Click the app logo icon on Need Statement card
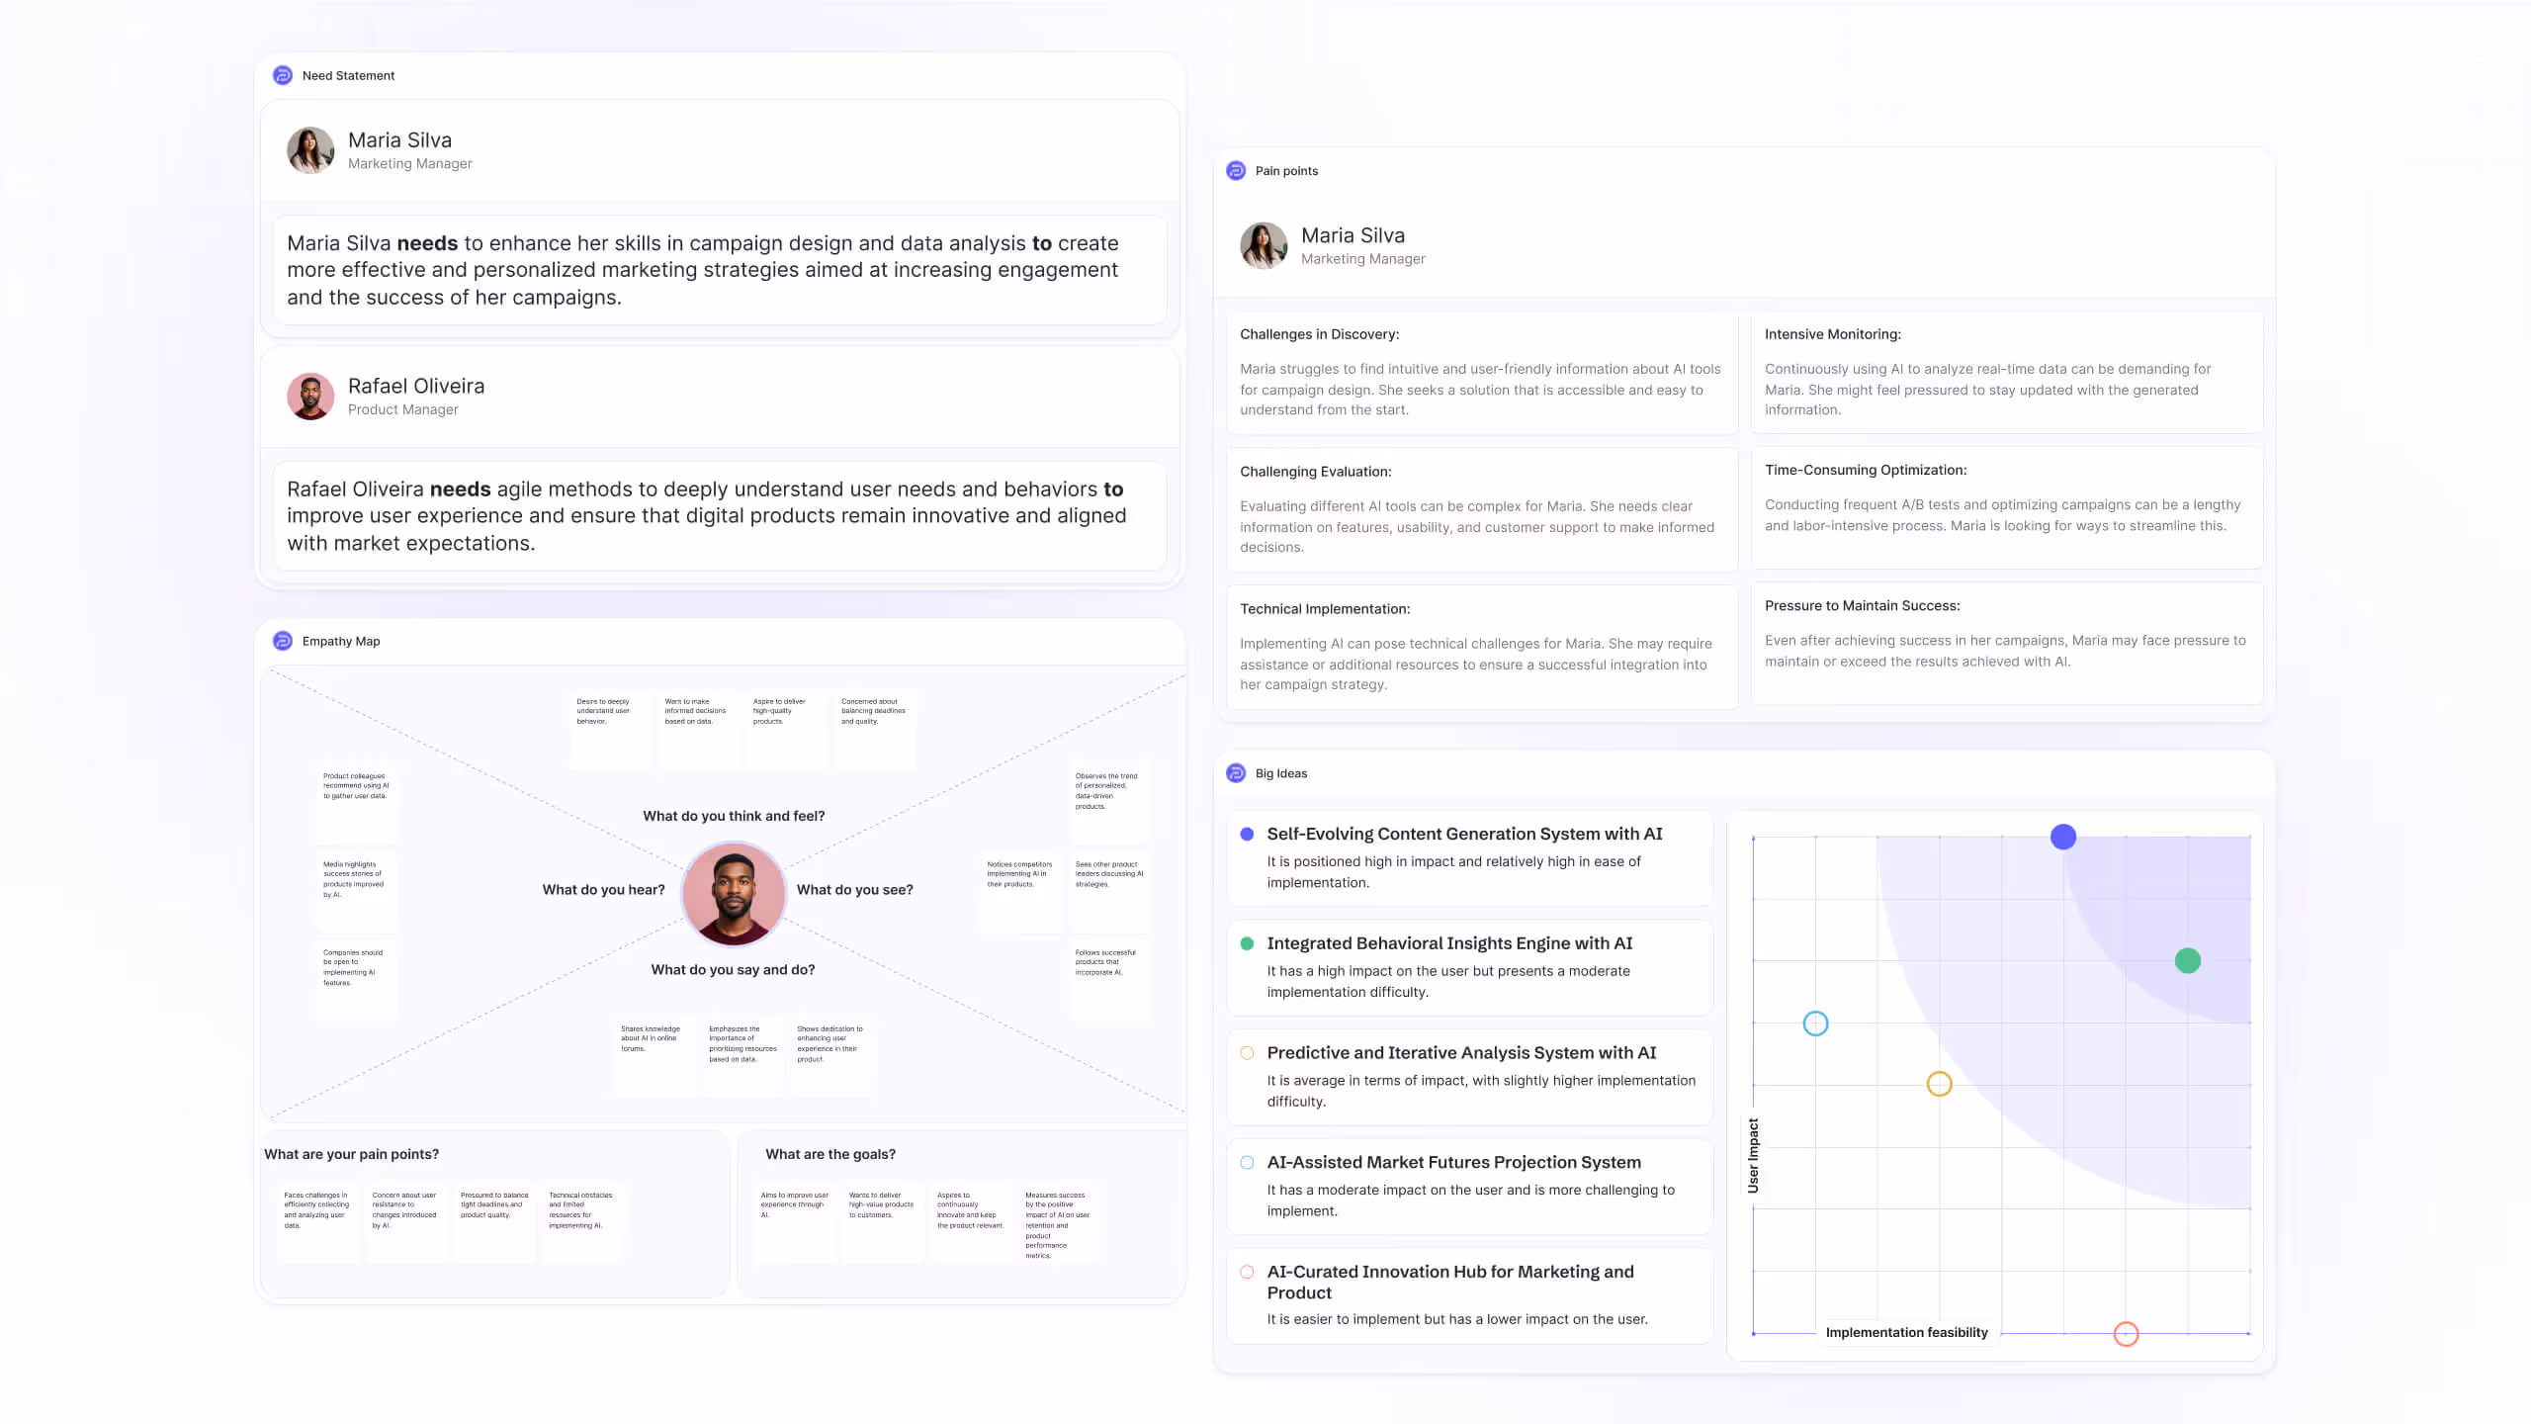The width and height of the screenshot is (2531, 1424). point(283,75)
